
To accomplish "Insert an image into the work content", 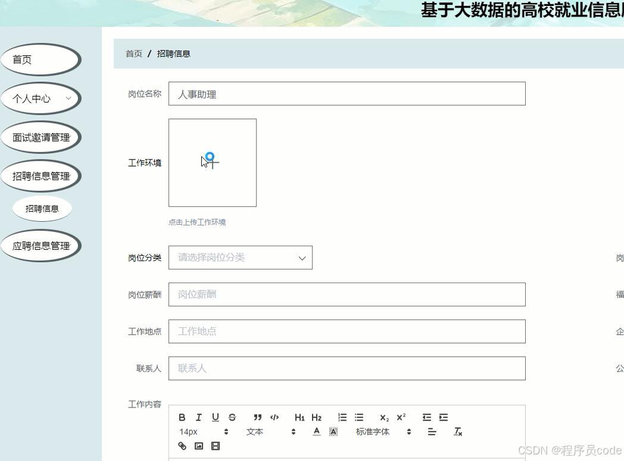I will [x=198, y=446].
